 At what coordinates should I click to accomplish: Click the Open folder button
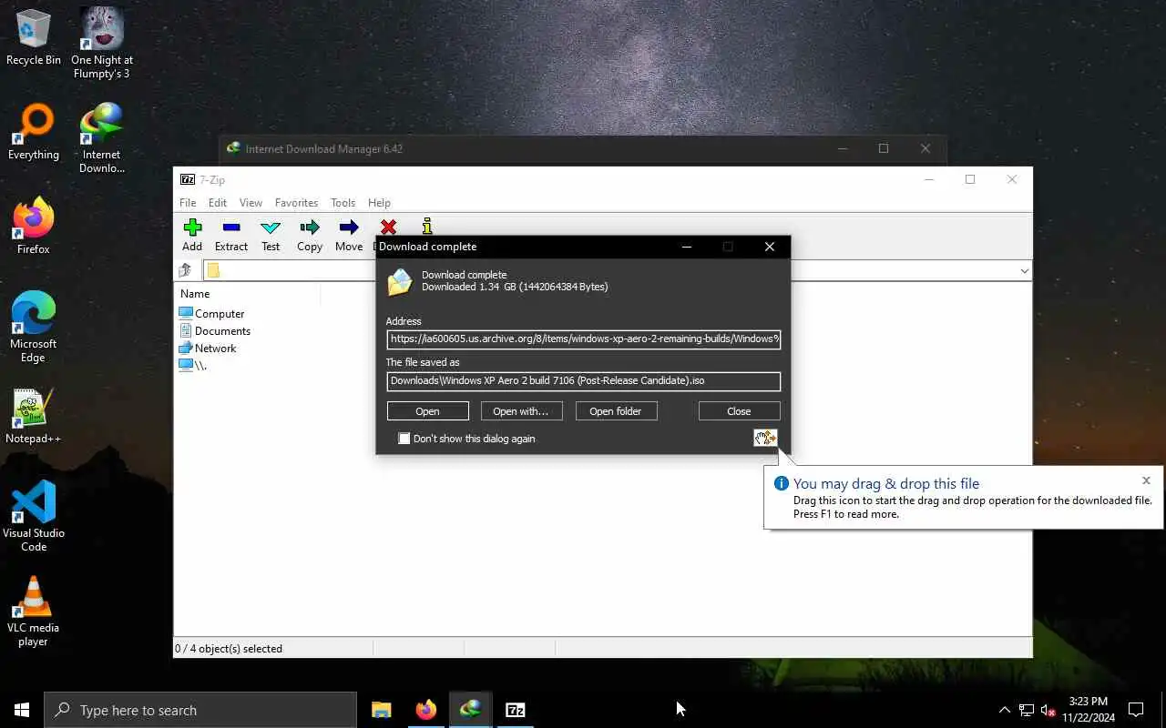[616, 411]
